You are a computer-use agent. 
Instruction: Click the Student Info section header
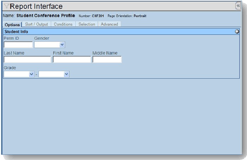pyautogui.click(x=16, y=32)
